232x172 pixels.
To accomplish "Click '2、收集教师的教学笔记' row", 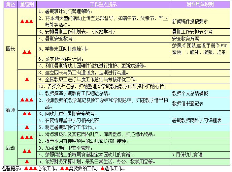I will [x=103, y=103].
